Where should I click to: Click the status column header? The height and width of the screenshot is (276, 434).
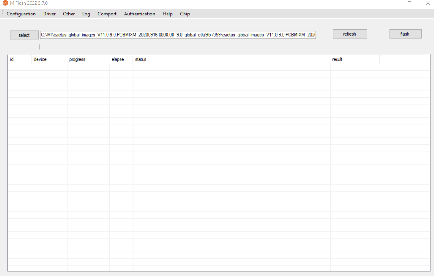pos(232,59)
